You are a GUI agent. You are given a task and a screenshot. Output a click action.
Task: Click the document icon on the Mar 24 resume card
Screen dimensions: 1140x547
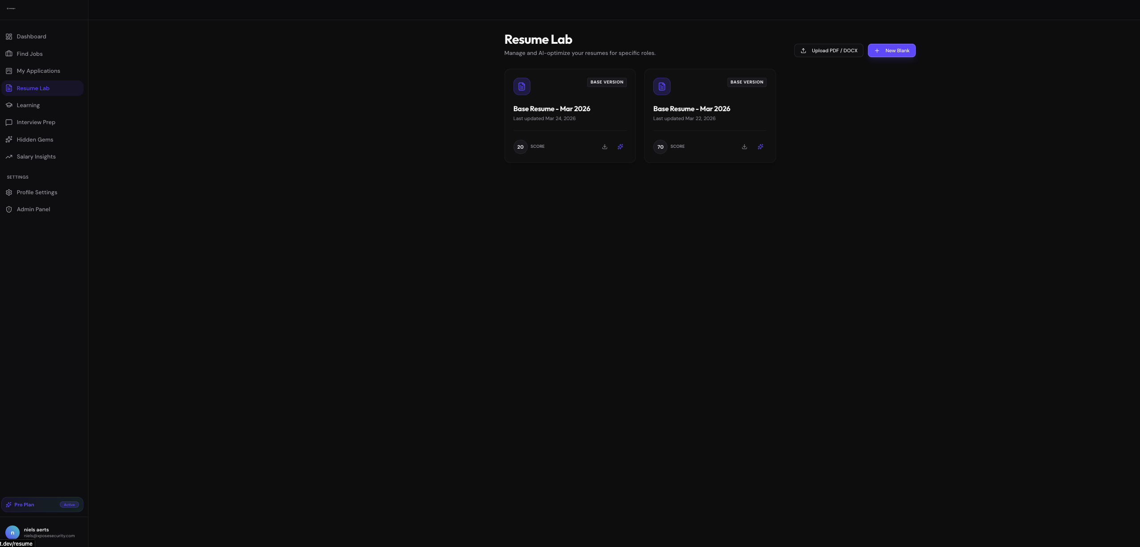(x=522, y=86)
